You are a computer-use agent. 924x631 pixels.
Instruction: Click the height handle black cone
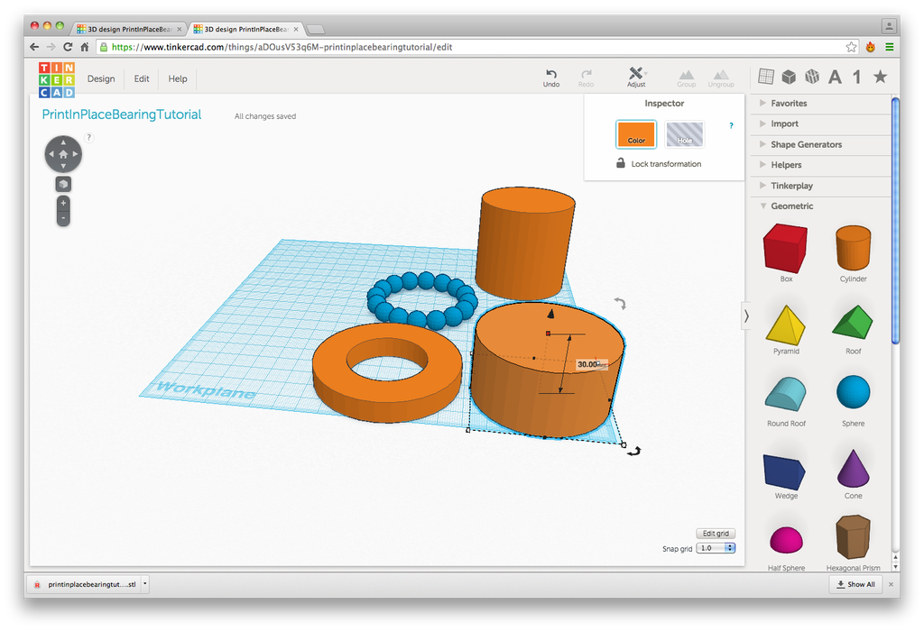(x=550, y=314)
